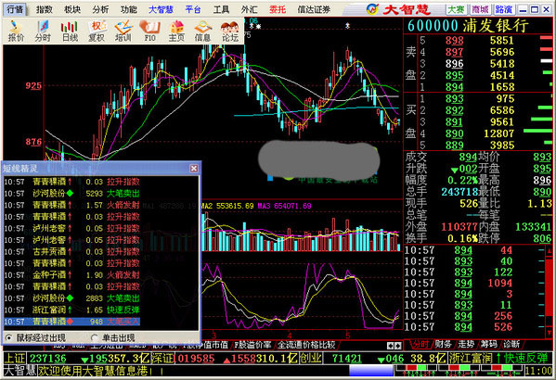The height and width of the screenshot is (380, 556).
Task: Open the 行情 menu
Action: click(x=15, y=9)
